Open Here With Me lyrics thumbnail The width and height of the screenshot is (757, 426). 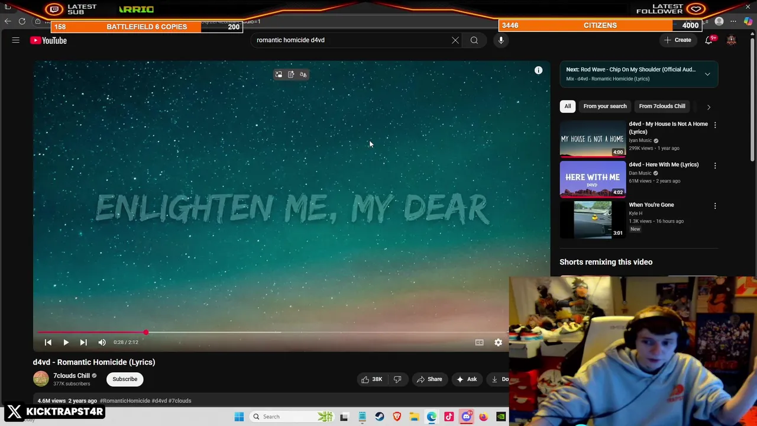pyautogui.click(x=593, y=179)
